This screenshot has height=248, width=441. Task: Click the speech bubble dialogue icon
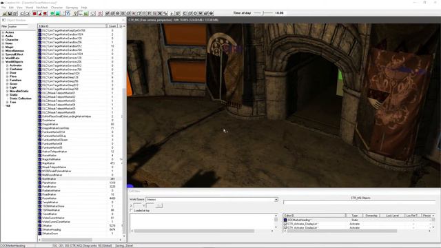(x=93, y=13)
